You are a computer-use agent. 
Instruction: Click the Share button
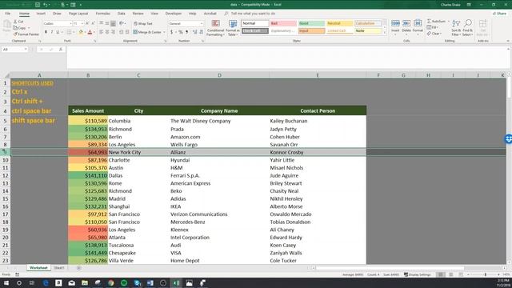499,14
